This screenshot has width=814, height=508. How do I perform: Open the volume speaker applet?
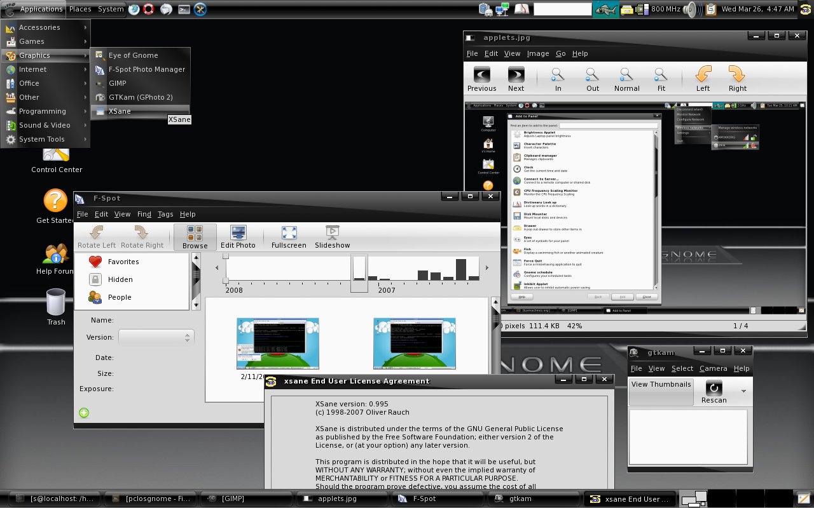(x=691, y=9)
